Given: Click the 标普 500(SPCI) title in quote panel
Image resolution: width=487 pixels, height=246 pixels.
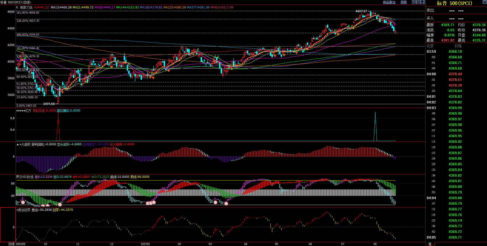Looking at the screenshot, I should click(x=454, y=3).
